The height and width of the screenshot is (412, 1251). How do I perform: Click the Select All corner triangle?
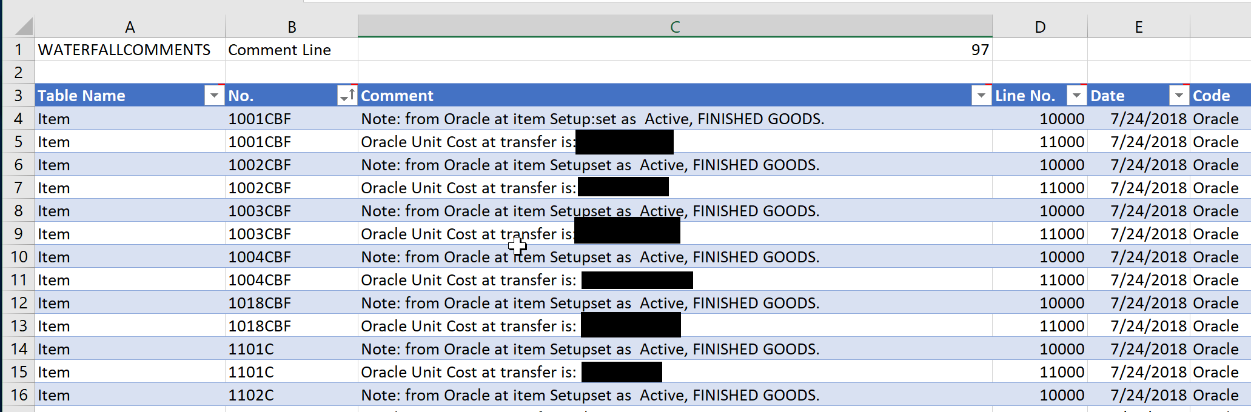23,27
